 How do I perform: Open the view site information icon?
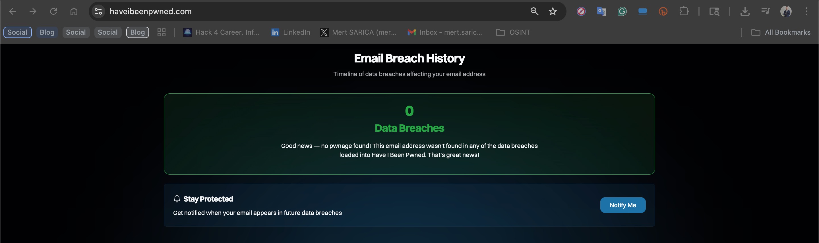pyautogui.click(x=99, y=12)
